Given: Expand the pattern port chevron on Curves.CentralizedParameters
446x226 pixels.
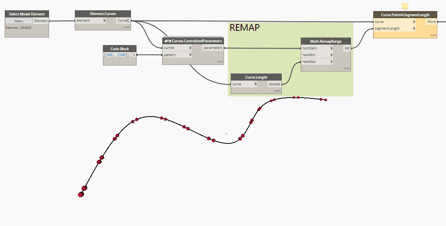Looking at the screenshot, I should tap(190, 55).
